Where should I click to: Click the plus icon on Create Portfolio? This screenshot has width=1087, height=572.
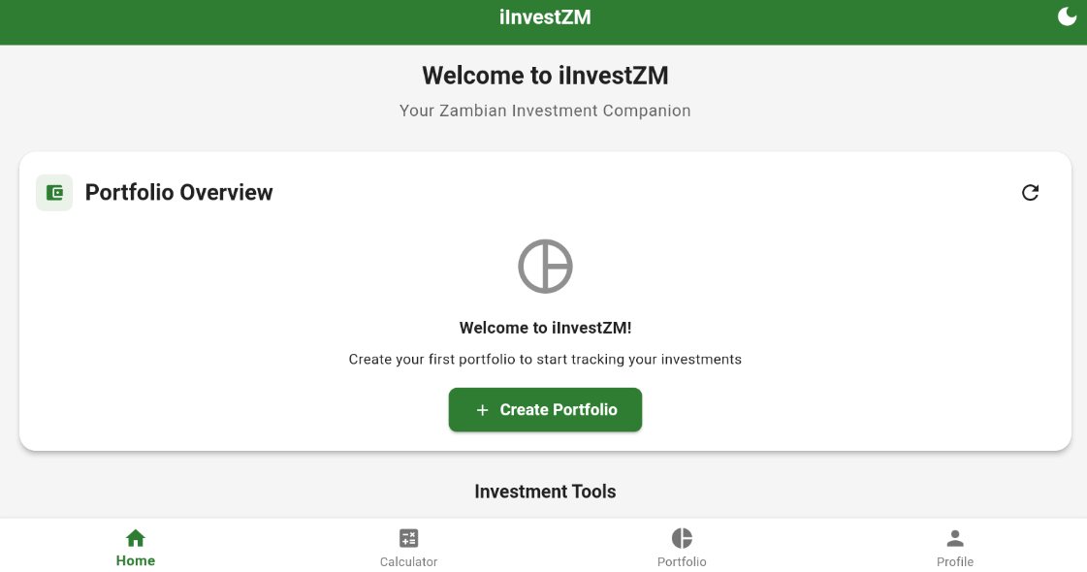coord(482,410)
